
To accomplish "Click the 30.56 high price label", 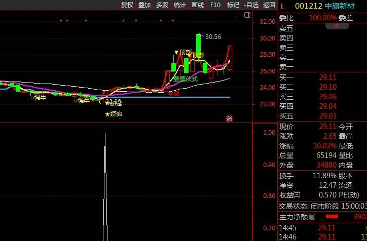I will click(x=213, y=36).
